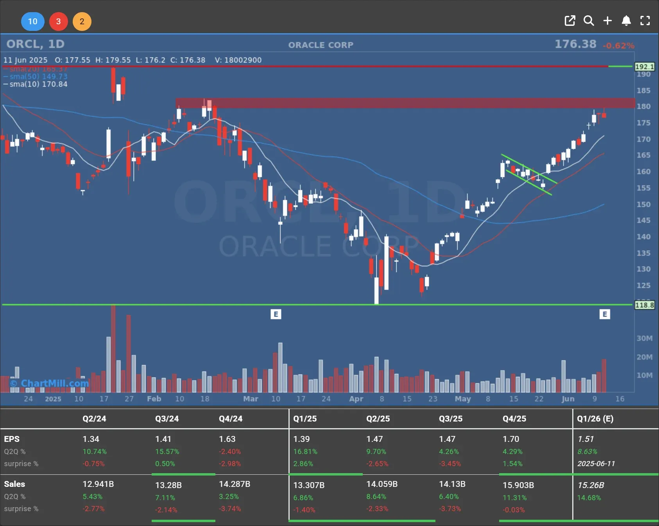Click the blue badge showing 10

[33, 21]
